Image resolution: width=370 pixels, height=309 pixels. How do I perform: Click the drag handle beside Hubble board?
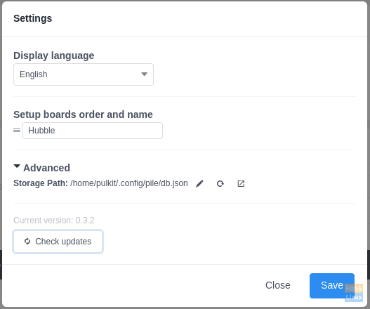[x=17, y=131]
